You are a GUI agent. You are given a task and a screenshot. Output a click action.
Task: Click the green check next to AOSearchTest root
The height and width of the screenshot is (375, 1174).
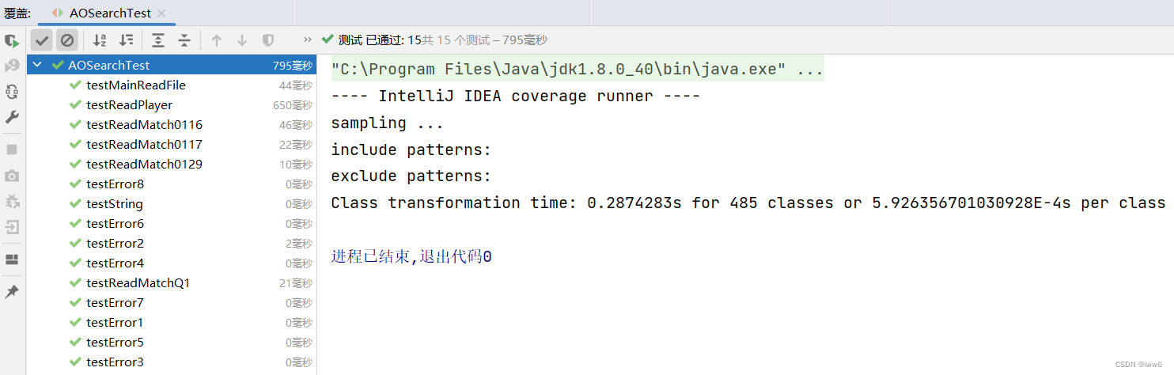[58, 65]
